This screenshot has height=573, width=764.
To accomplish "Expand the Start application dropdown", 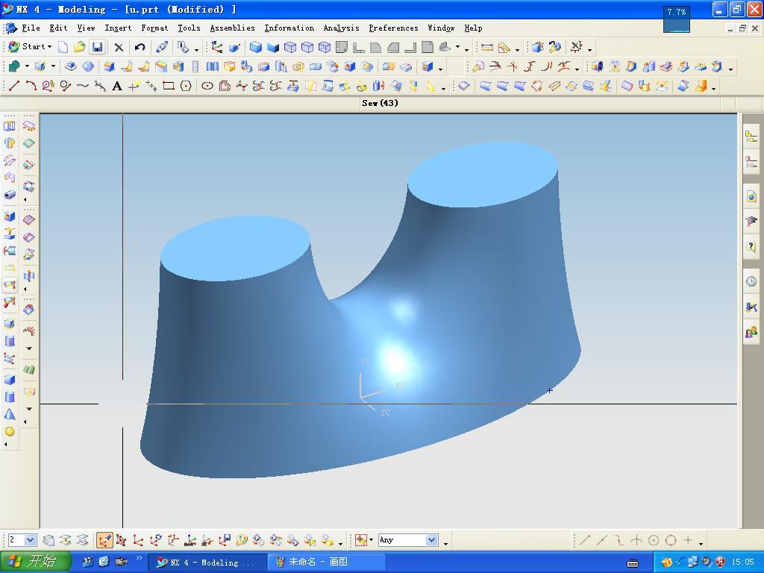I will [30, 47].
